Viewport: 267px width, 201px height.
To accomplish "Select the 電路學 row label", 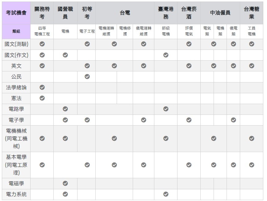I will tap(16, 109).
